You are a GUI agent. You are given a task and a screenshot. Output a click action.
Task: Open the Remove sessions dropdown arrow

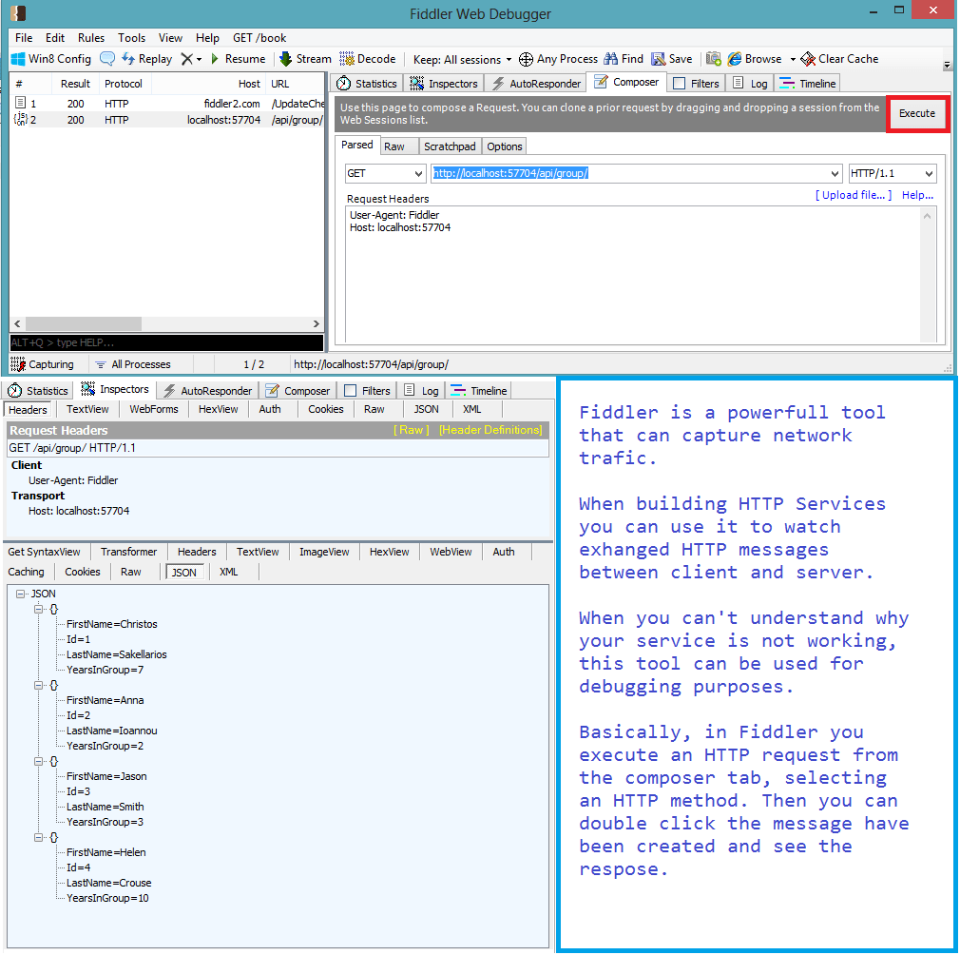(199, 59)
